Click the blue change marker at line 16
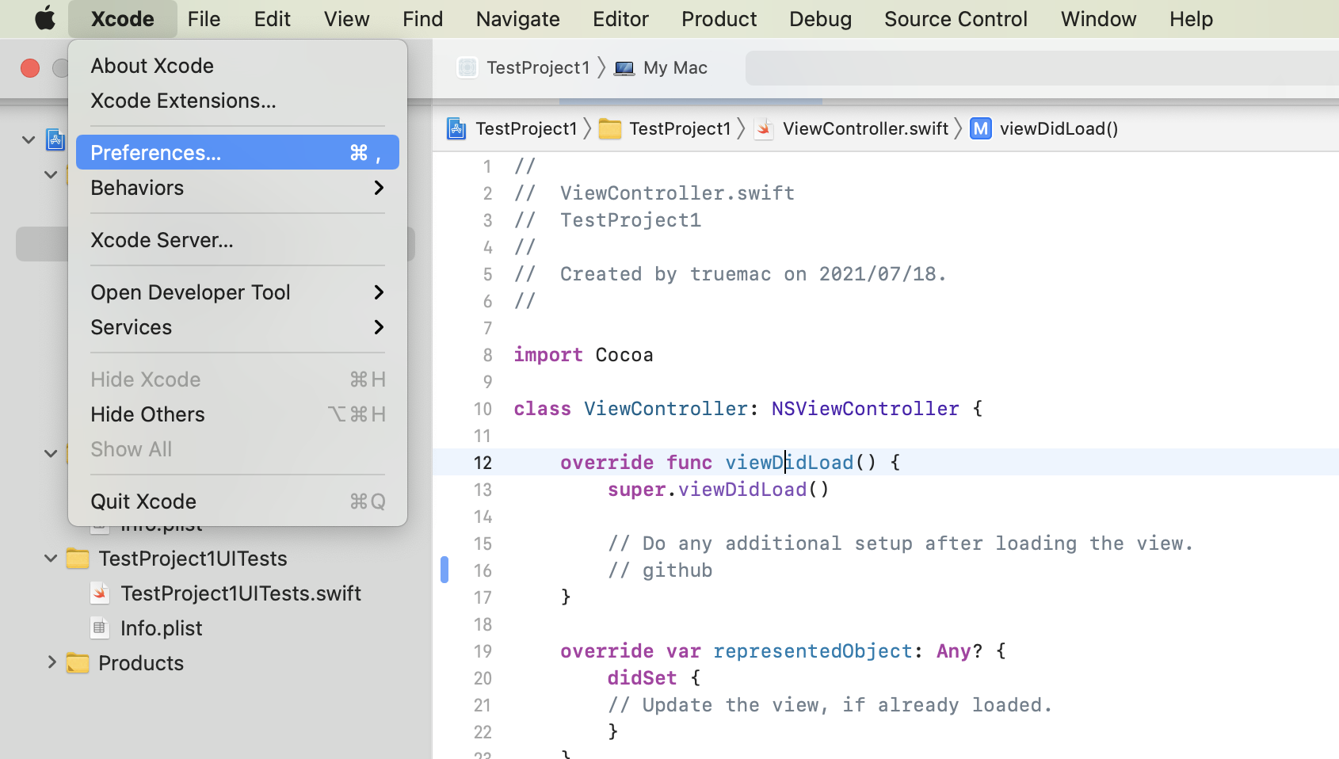Screen dimensions: 1339x759 tap(444, 570)
